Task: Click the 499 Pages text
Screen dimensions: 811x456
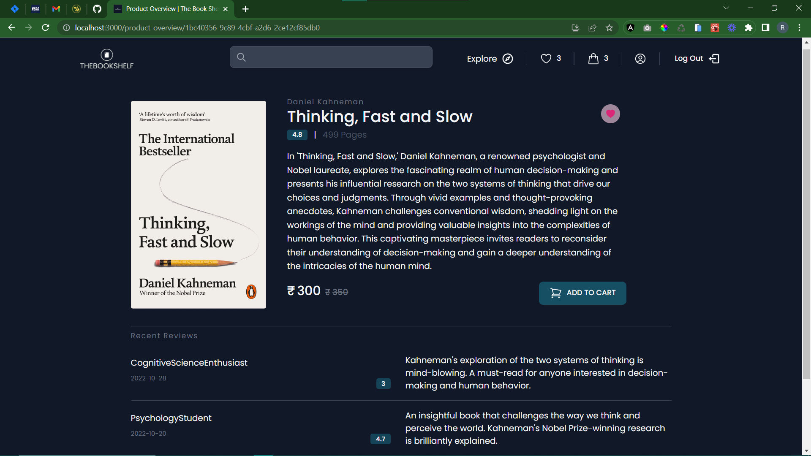Action: [x=345, y=135]
